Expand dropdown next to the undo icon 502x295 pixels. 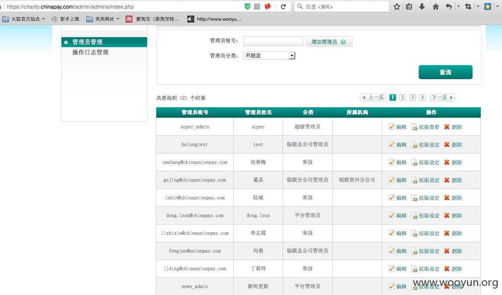(458, 6)
